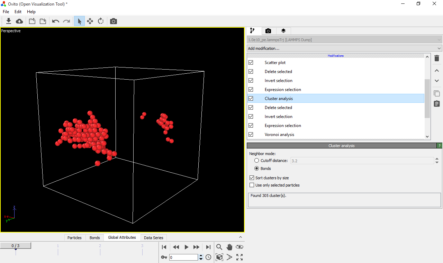The image size is (443, 263).
Task: Enable Cutoff distance neighbor mode
Action: tap(256, 160)
